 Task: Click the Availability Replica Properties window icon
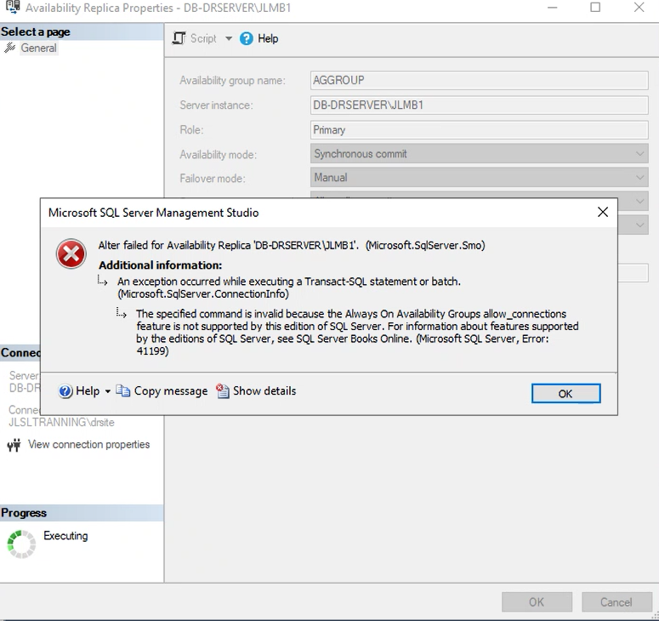13,7
